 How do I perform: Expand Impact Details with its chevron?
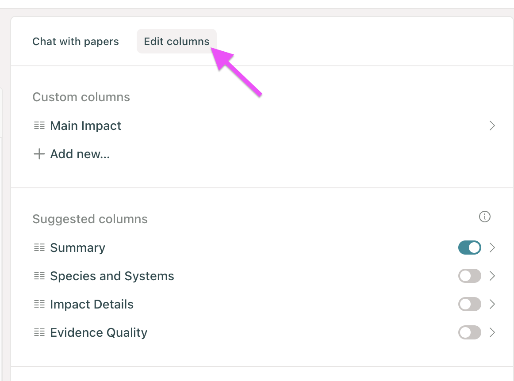coord(492,304)
